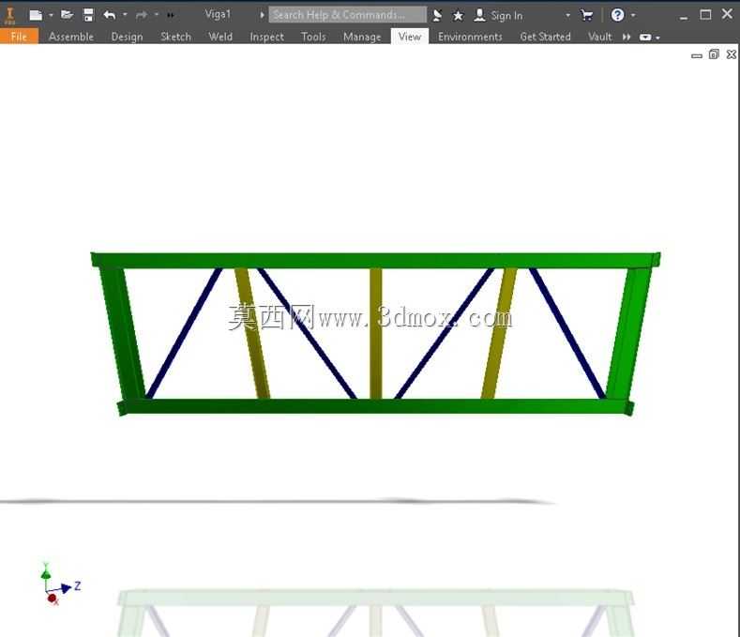Switch to the Vault tab

tap(600, 37)
